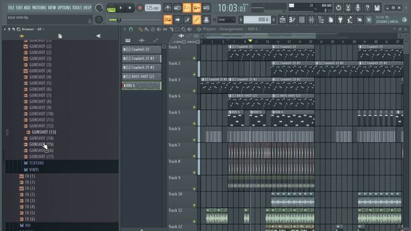This screenshot has width=411, height=231.
Task: Open the Mixer icon
Action: tap(311, 20)
